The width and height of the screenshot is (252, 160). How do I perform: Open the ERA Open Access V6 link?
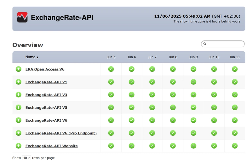[45, 69]
